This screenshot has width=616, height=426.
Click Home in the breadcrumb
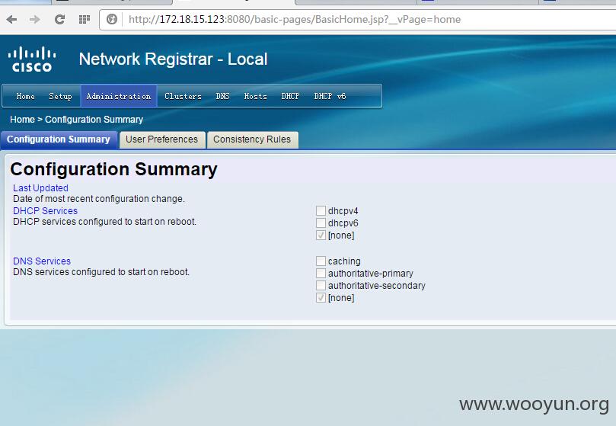click(x=22, y=120)
